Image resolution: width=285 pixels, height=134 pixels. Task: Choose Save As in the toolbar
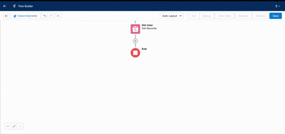coord(260,16)
